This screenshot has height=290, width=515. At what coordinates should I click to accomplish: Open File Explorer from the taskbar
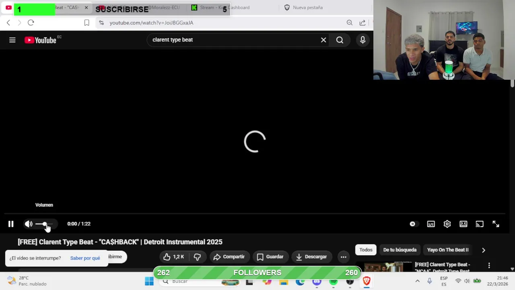pos(284,281)
